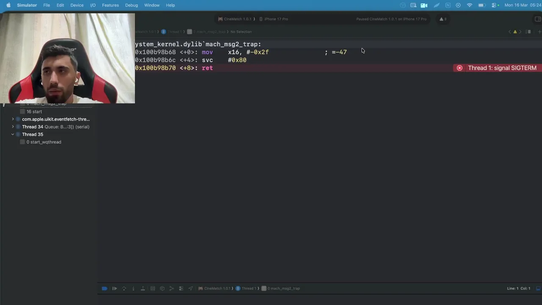Image resolution: width=542 pixels, height=305 pixels.
Task: Select CineMatch 1.0.1 in debug bar path
Action: [215, 288]
